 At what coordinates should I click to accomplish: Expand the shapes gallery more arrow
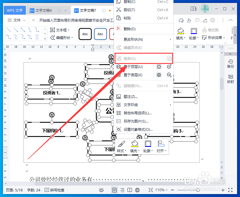pos(45,39)
